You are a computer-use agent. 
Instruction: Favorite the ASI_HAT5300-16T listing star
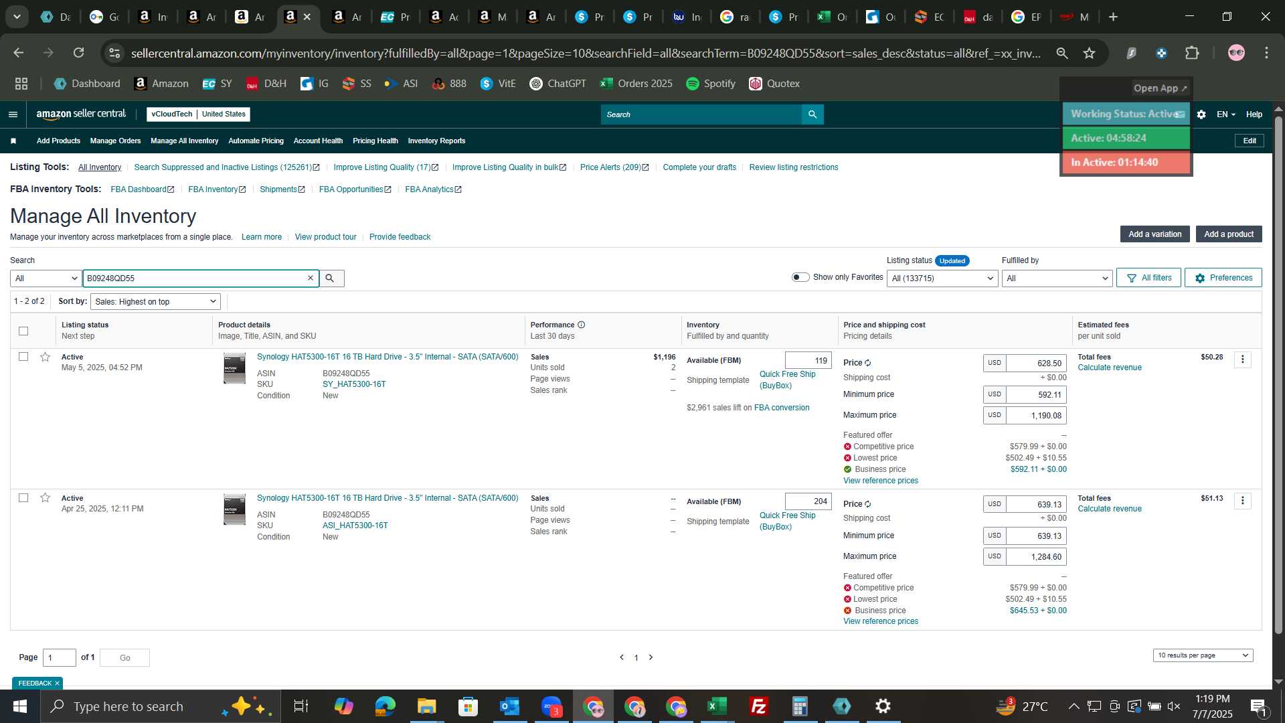point(45,498)
